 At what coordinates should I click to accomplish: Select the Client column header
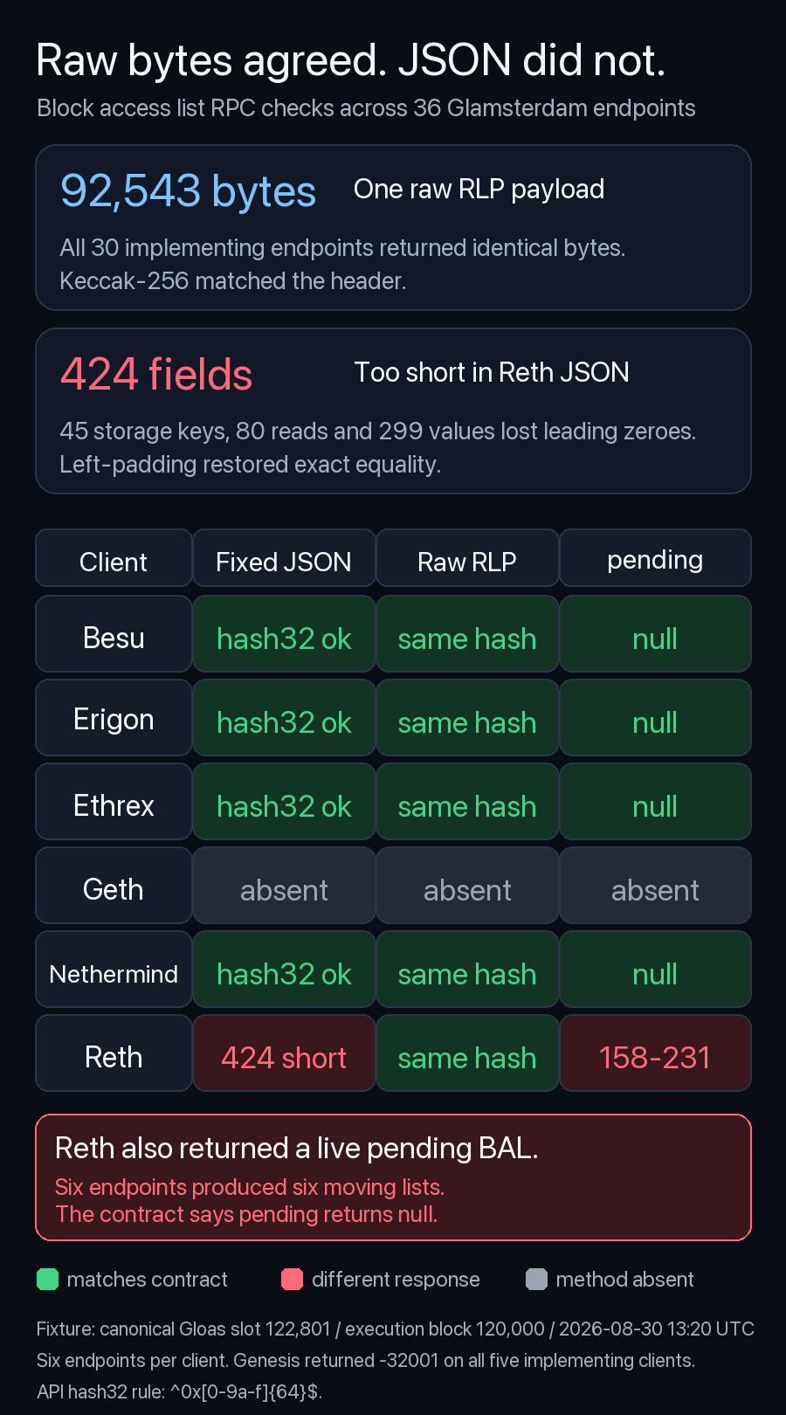point(114,558)
